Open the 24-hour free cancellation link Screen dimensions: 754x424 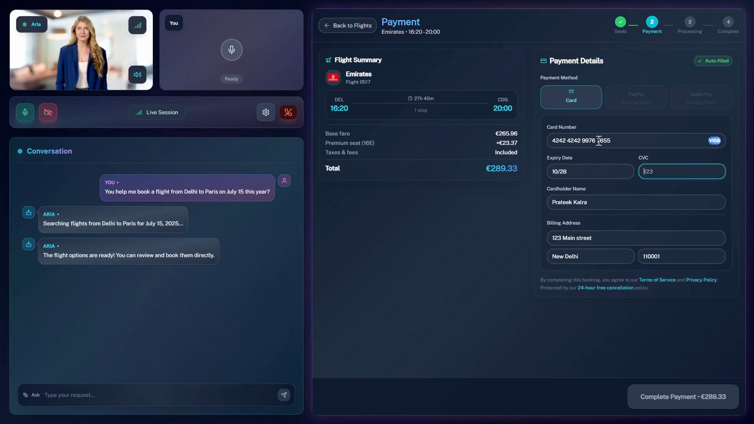point(605,288)
